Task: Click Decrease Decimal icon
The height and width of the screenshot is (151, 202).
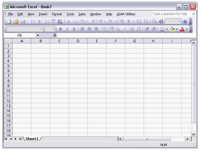Action: [138, 29]
